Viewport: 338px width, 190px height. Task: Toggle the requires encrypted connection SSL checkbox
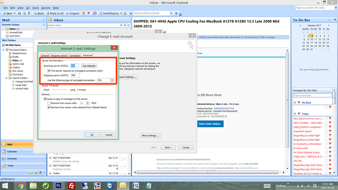point(49,71)
